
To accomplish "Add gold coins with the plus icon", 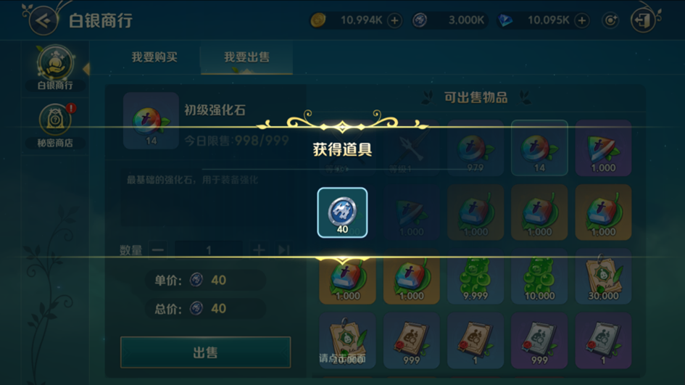I will pos(394,20).
